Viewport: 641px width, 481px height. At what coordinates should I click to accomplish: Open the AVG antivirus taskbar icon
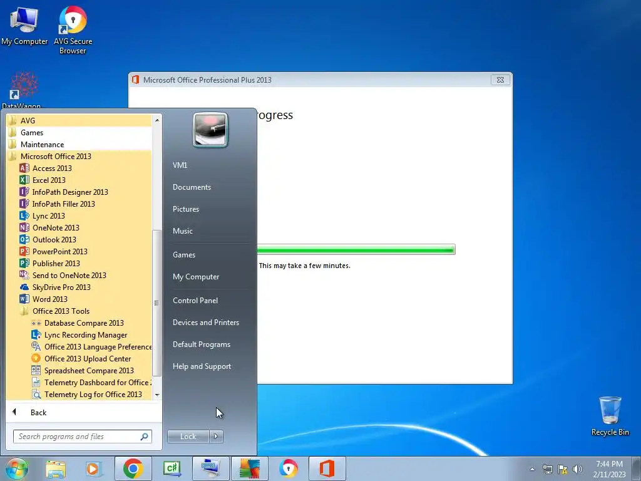pos(249,468)
